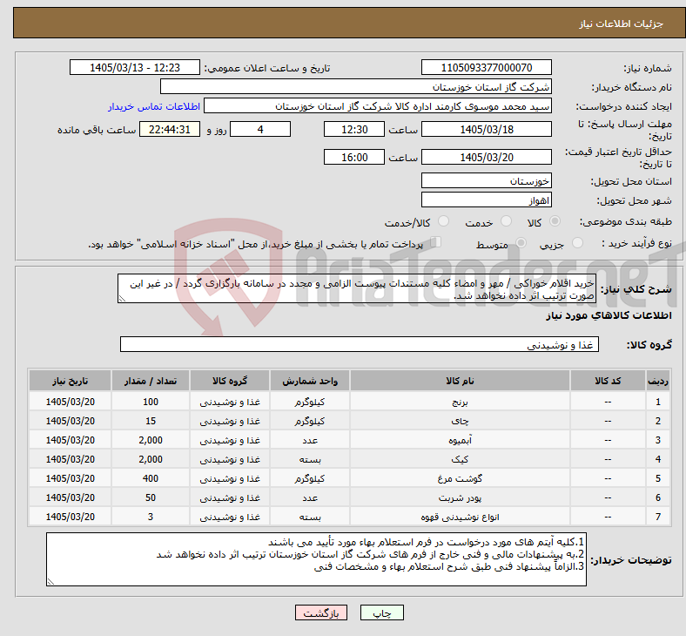Click the تاریخ نیاز column header

click(x=70, y=381)
